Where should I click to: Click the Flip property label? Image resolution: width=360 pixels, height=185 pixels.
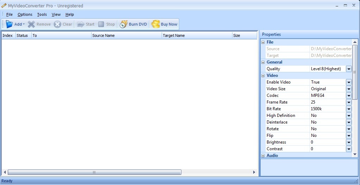click(x=270, y=136)
